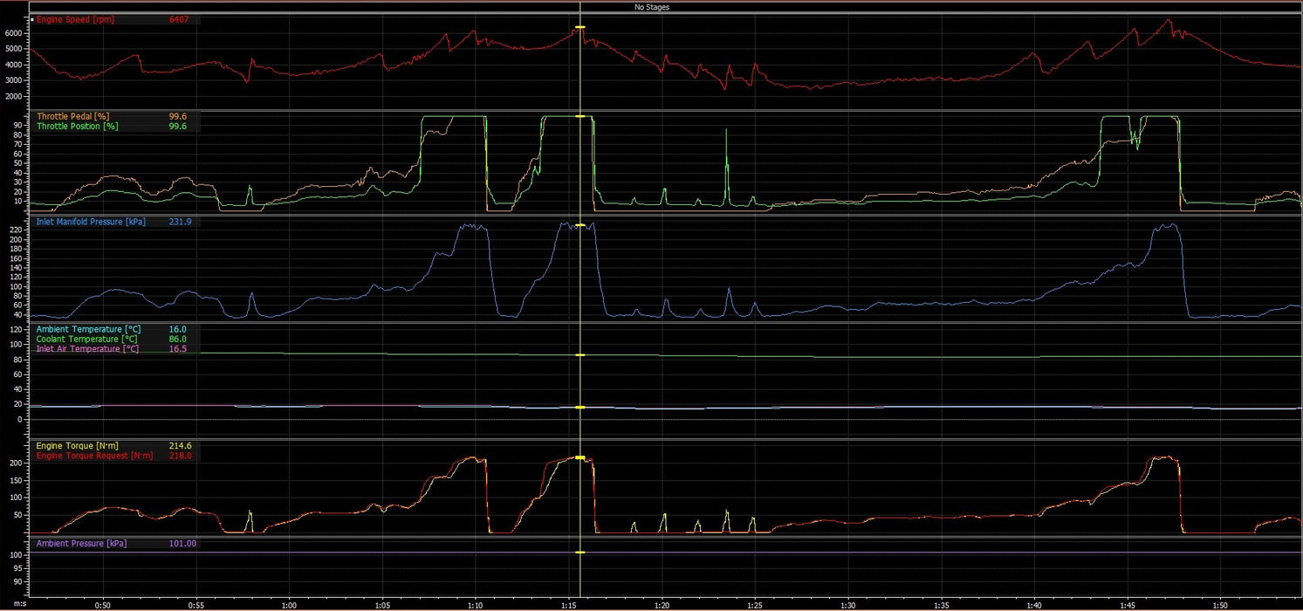The image size is (1303, 611).
Task: Select the Engine Speed [rpm] channel label
Action: pos(76,19)
